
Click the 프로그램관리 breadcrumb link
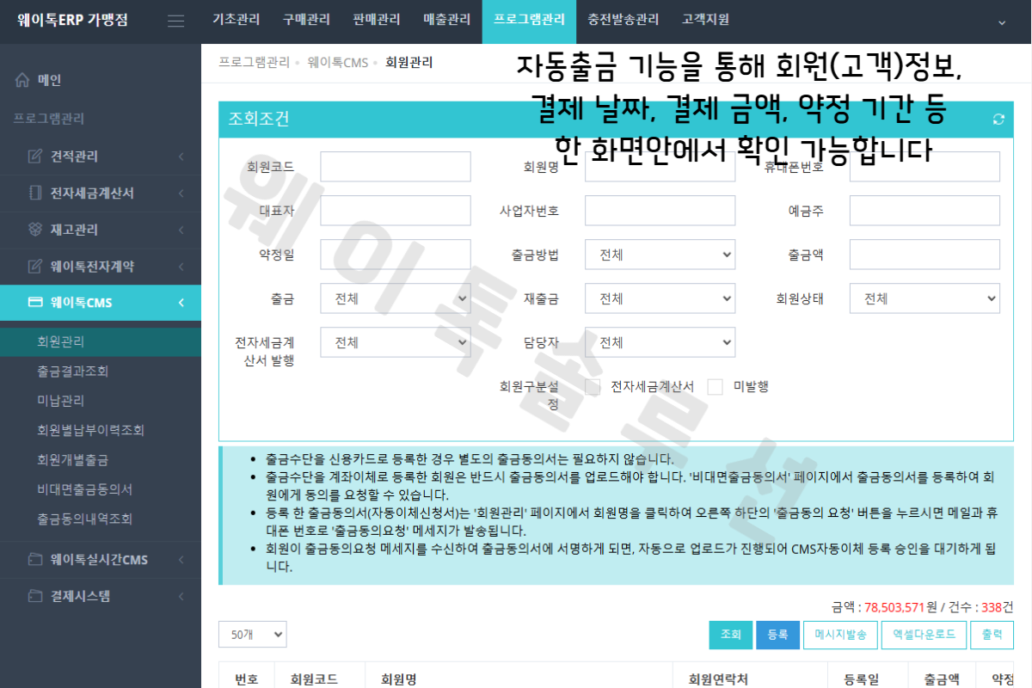tap(255, 63)
